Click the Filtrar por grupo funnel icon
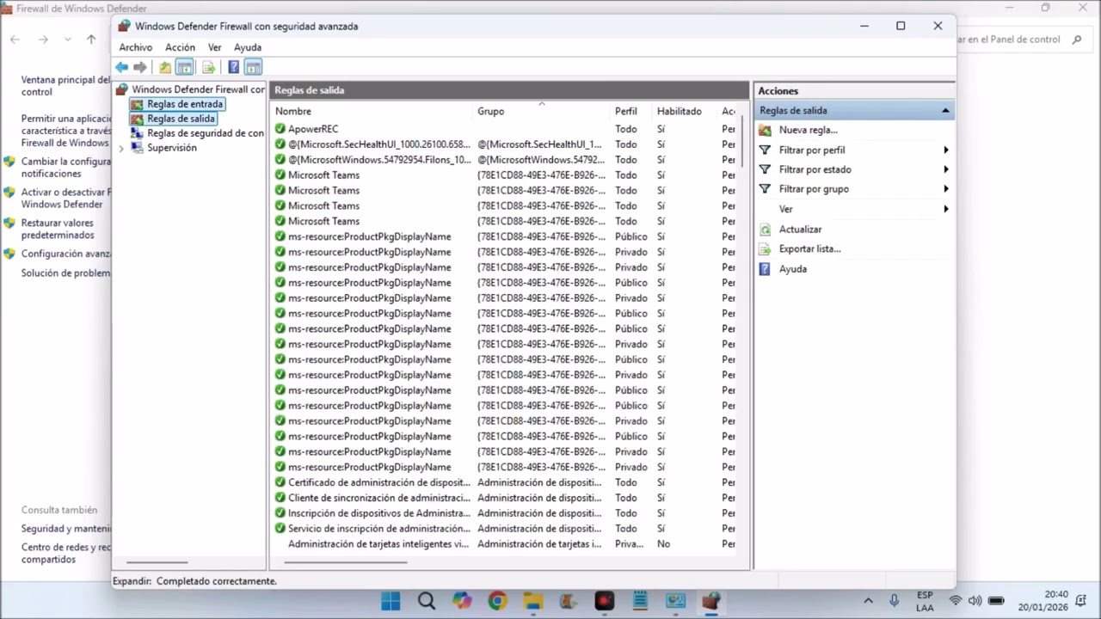 pos(765,189)
